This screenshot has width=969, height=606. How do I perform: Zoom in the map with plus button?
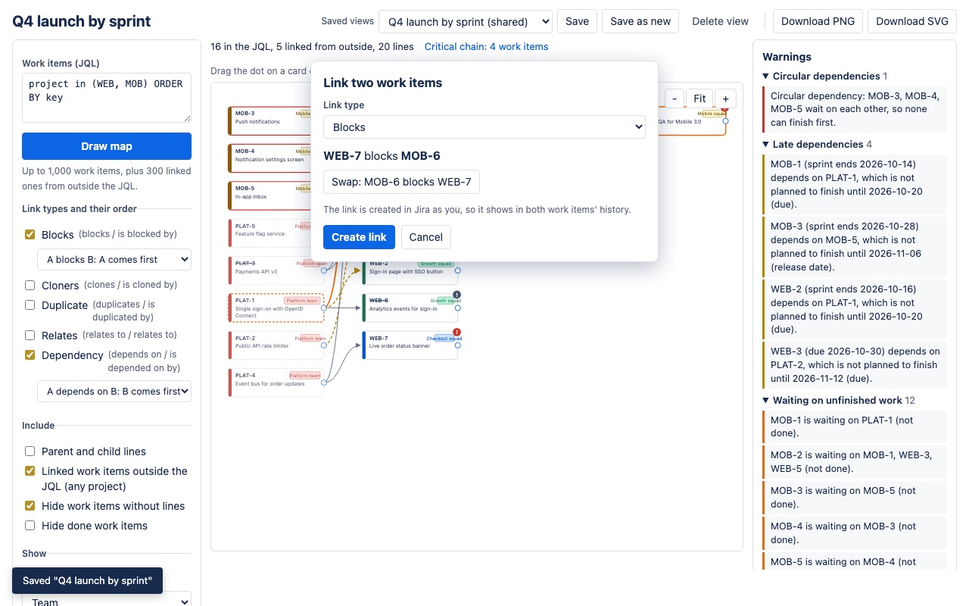(x=725, y=98)
